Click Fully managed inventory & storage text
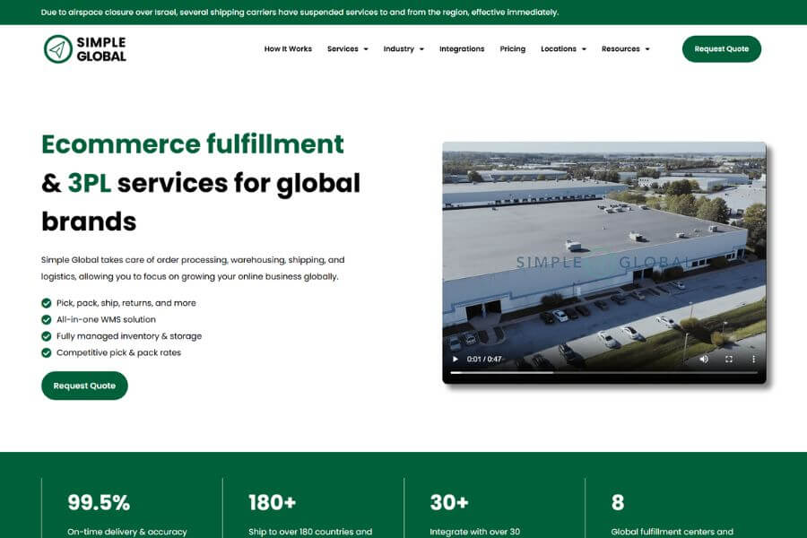The image size is (807, 538). 129,335
